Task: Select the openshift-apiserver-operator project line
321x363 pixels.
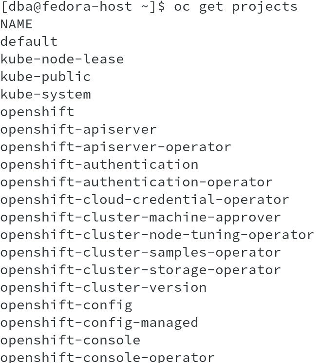Action: tap(115, 147)
